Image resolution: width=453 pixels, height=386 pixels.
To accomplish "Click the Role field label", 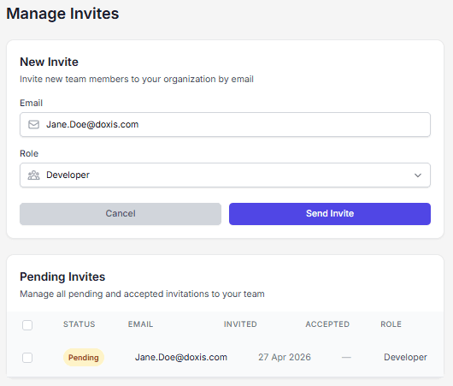I will pyautogui.click(x=29, y=153).
